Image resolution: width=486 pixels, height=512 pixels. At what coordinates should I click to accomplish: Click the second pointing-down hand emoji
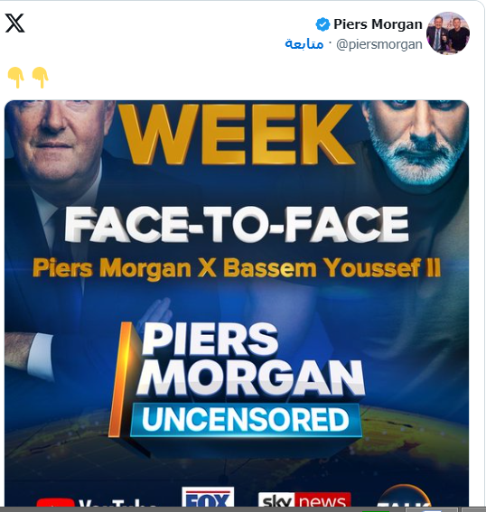coord(40,78)
